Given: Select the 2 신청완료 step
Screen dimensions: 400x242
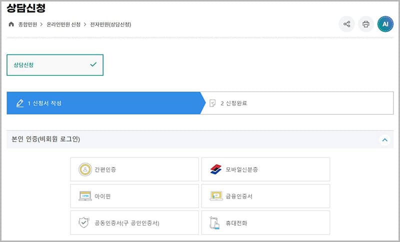Looking at the screenshot, I should [x=300, y=103].
